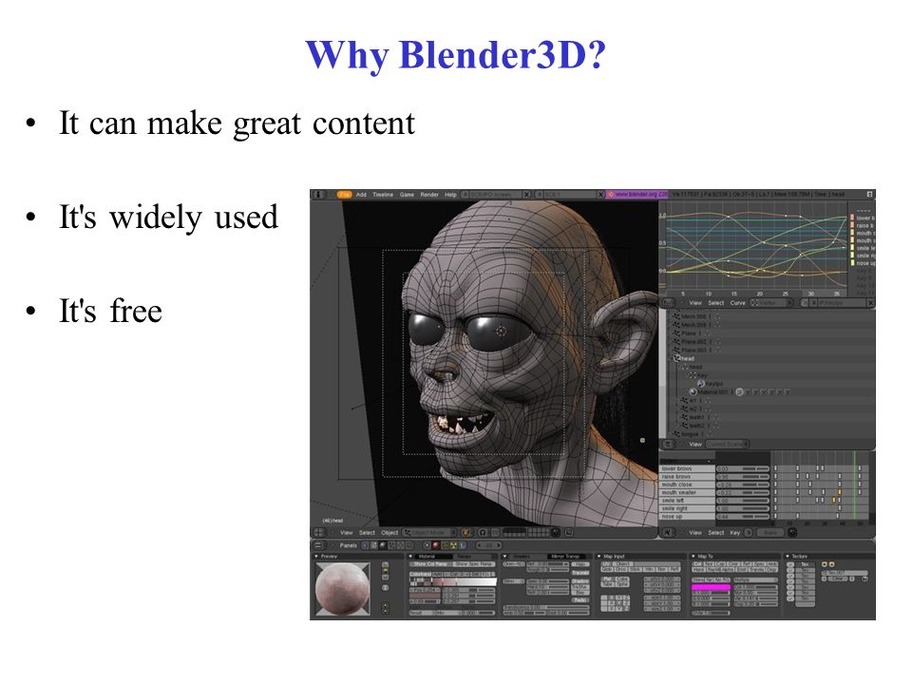The image size is (912, 684).
Task: Select UV coordinates in the Map Input panel
Action: [x=606, y=563]
